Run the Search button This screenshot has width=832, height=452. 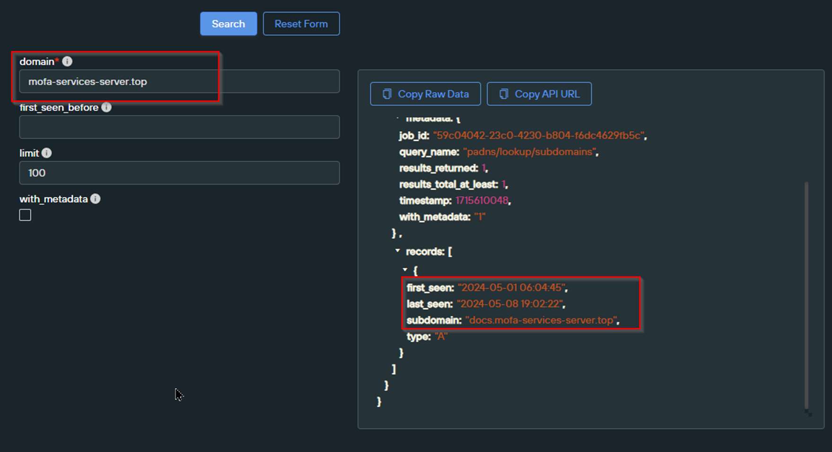(x=228, y=24)
